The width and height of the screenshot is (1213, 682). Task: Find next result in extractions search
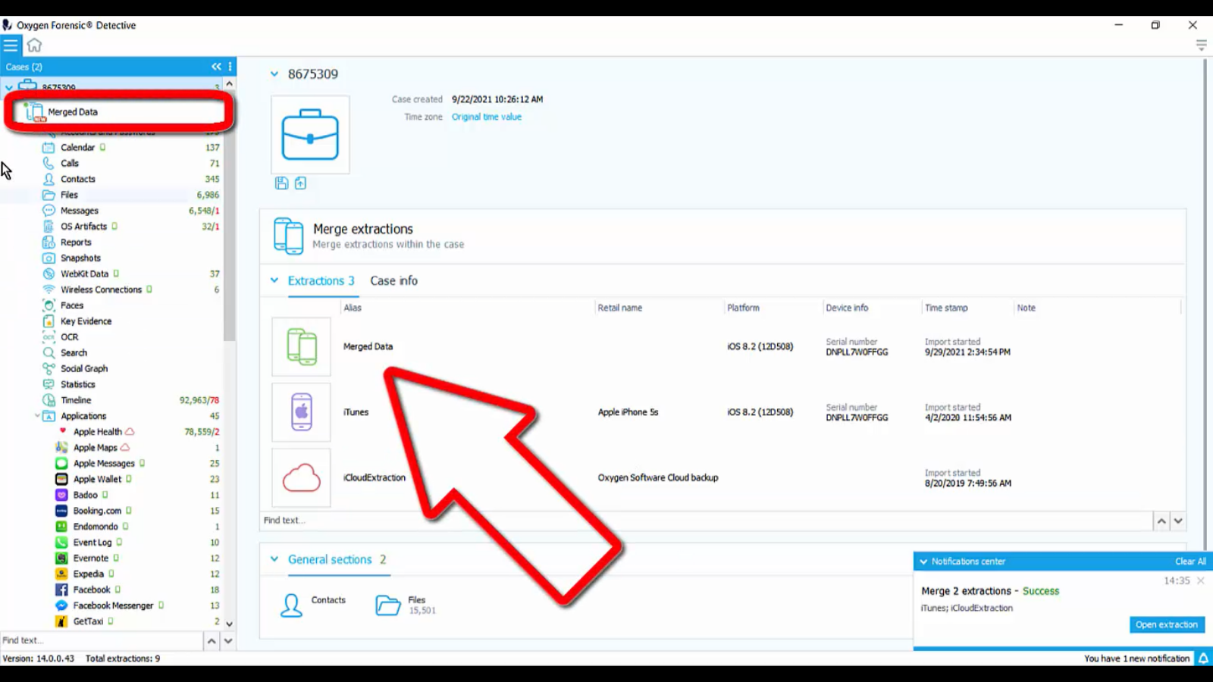point(1178,521)
